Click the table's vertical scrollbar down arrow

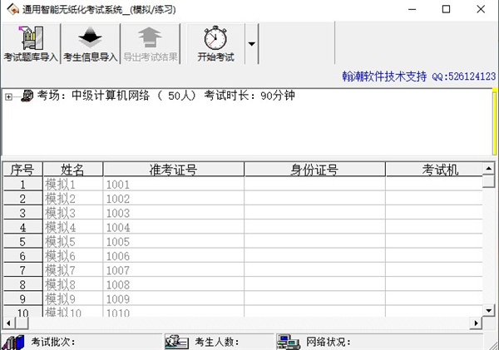click(x=488, y=310)
